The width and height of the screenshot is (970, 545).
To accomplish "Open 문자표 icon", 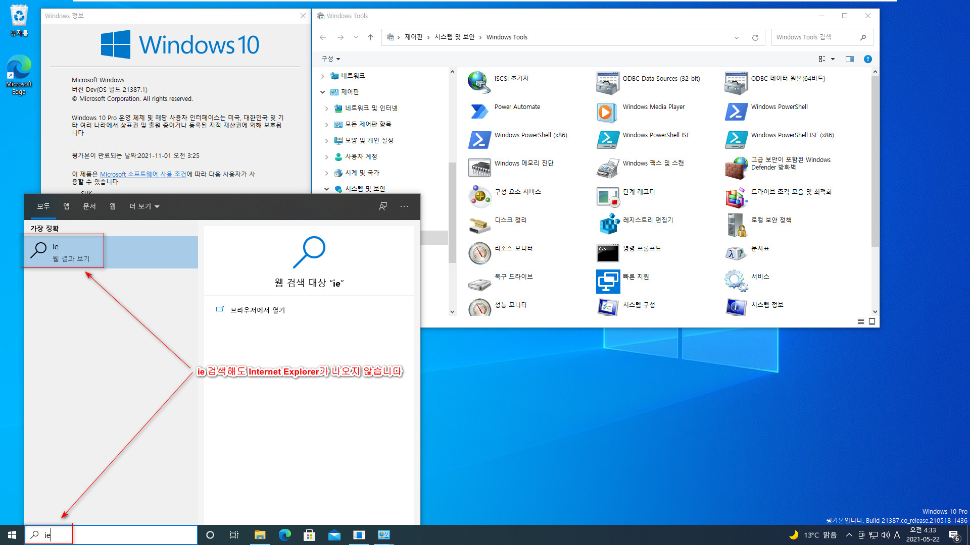I will [x=736, y=252].
